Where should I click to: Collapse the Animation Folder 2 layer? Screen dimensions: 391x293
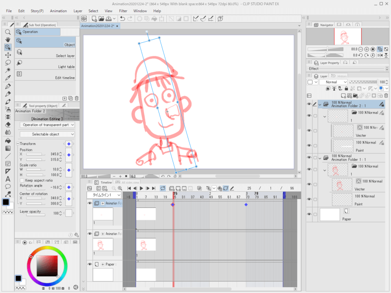pos(320,105)
